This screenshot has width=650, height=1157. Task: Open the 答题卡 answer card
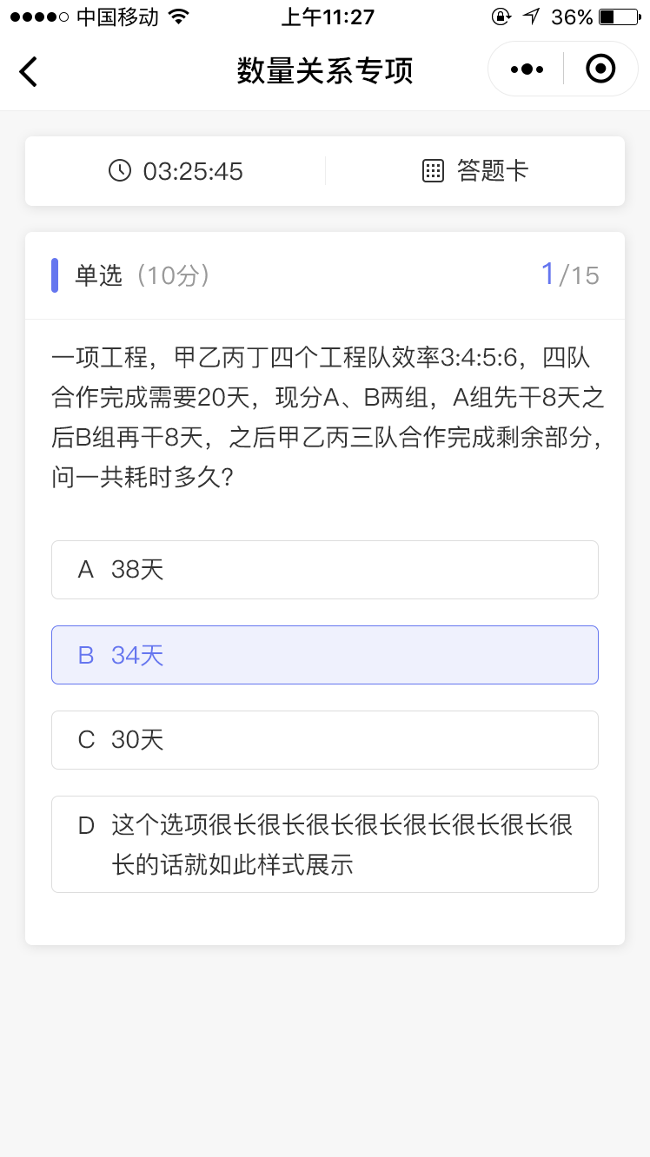(x=474, y=171)
